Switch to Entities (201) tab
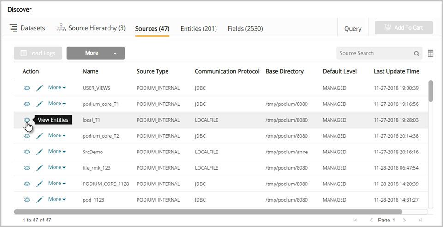This screenshot has width=443, height=227. [198, 29]
